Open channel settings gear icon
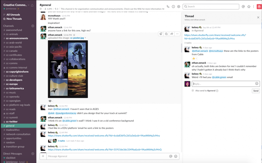The height and width of the screenshot is (163, 262). tap(179, 7)
